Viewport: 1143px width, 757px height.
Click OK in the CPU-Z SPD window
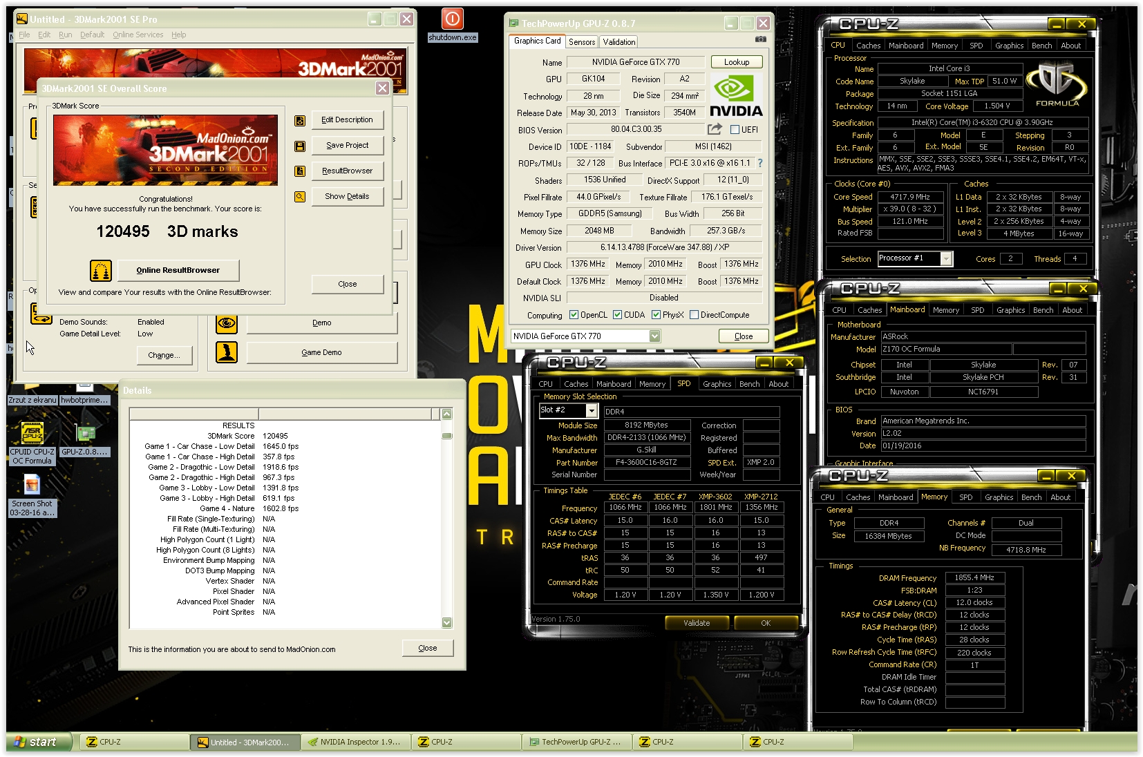pyautogui.click(x=766, y=623)
